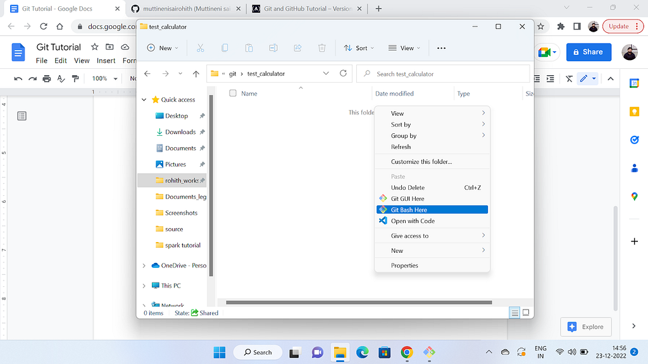The width and height of the screenshot is (648, 364).
Task: Toggle the select-all checkbox beside Name
Action: 233,94
